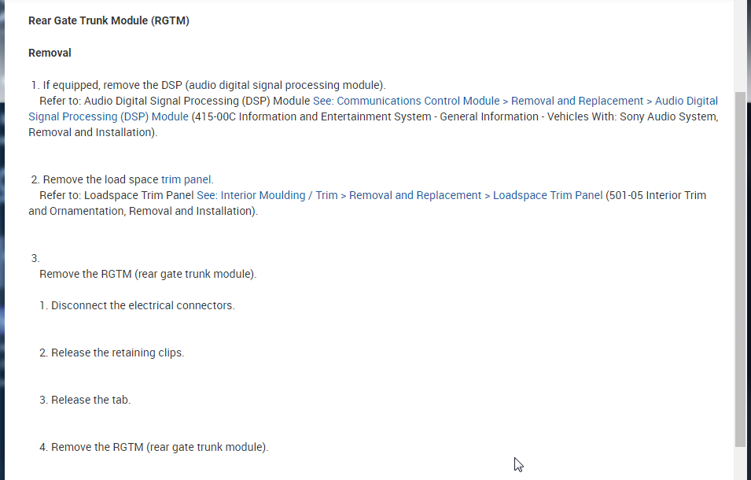Click the "Rear Gate Trunk Module (RGTM)" heading
751x480 pixels.
tap(109, 20)
